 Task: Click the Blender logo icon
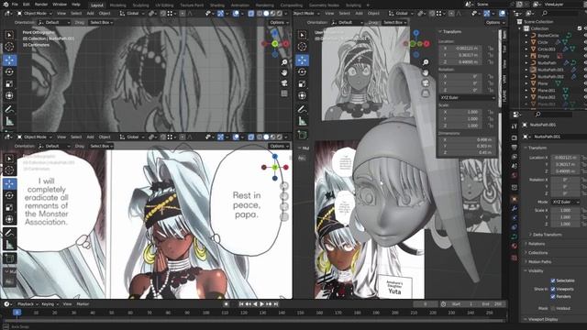[x=6, y=5]
